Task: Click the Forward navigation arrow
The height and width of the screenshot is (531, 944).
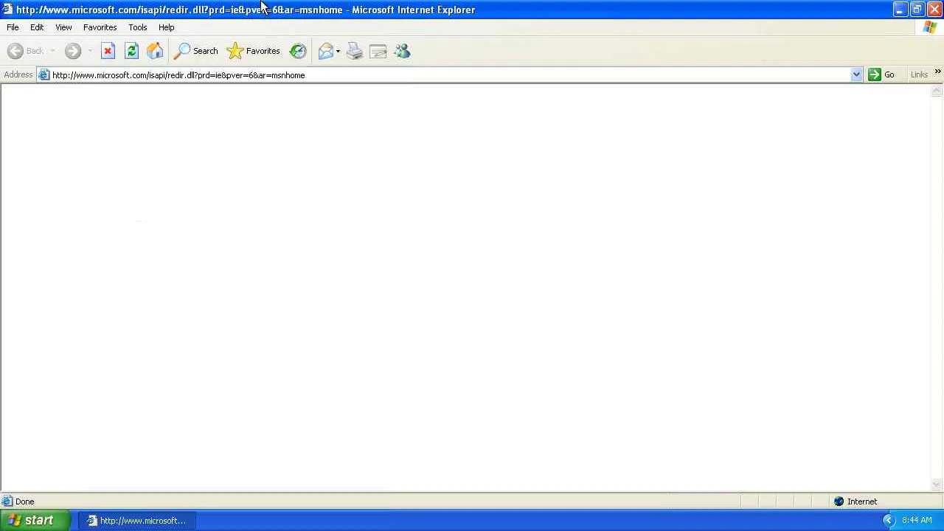Action: click(x=72, y=51)
